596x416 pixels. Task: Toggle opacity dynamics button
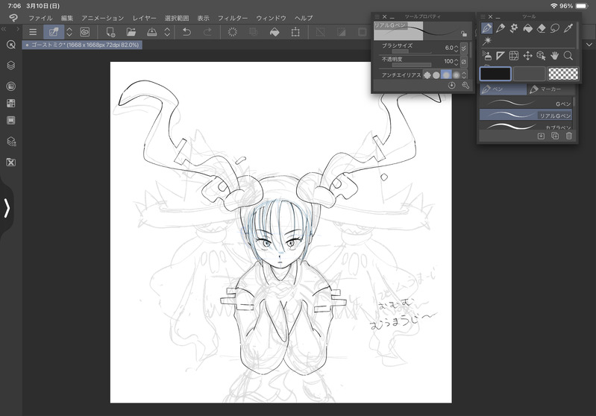(x=464, y=62)
